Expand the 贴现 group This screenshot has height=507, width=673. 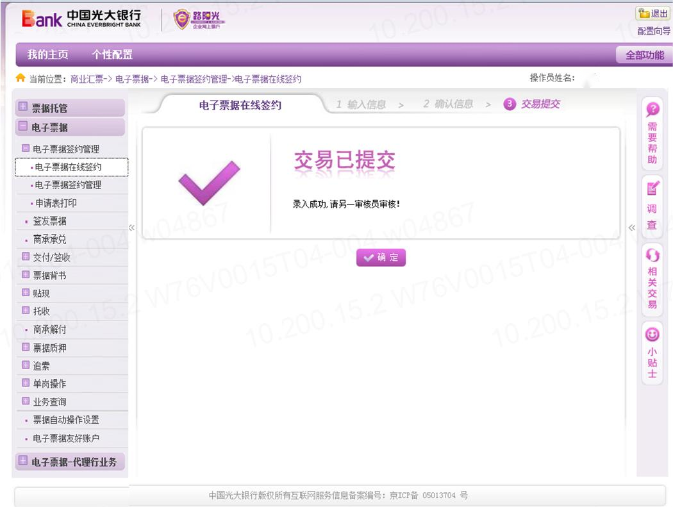(26, 292)
